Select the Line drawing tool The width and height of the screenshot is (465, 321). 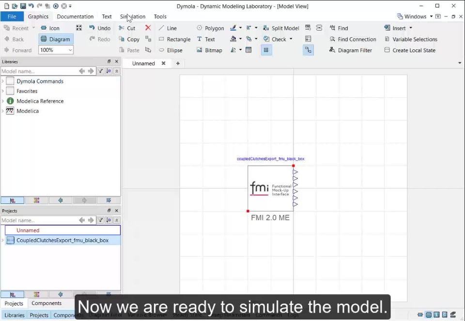168,28
